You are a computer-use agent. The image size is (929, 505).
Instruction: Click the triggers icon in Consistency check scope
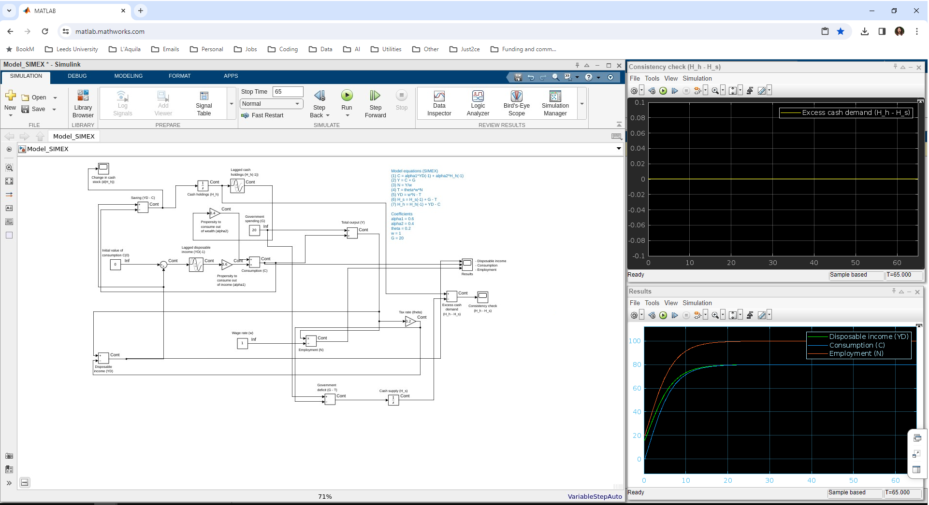[750, 91]
